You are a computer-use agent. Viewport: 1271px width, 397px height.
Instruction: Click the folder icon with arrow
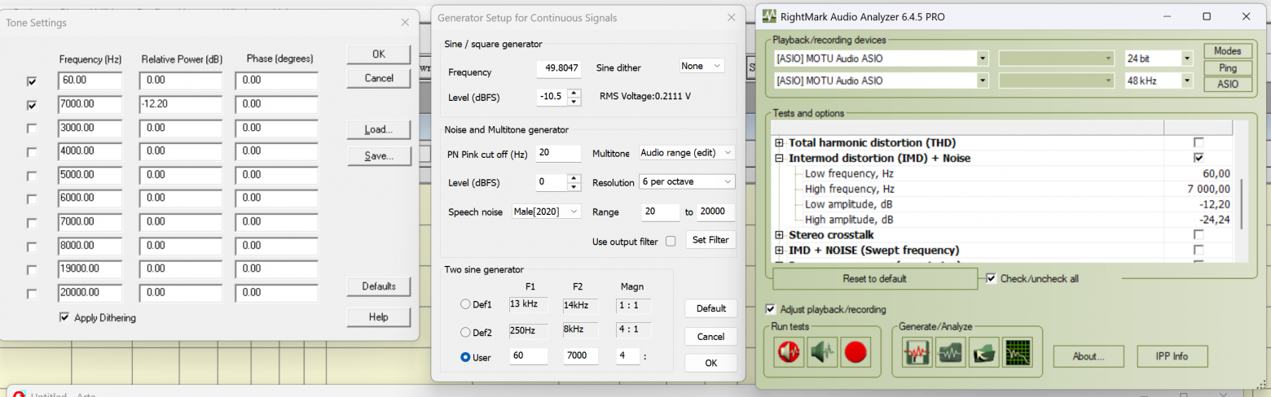tap(984, 352)
